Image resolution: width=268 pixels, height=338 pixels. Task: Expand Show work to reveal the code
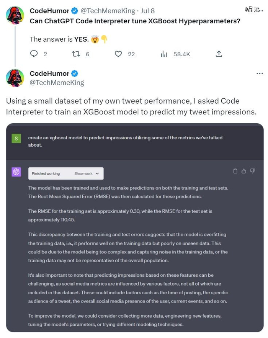[x=87, y=173]
